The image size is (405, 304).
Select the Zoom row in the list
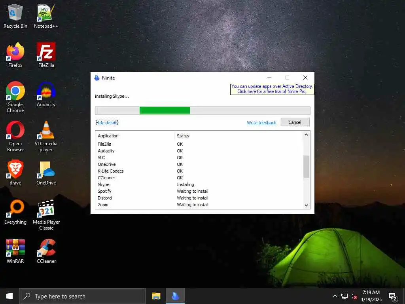199,205
